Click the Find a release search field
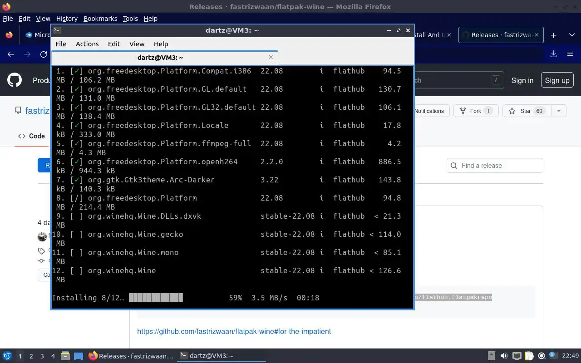Viewport: 581px width, 363px height. (x=495, y=166)
